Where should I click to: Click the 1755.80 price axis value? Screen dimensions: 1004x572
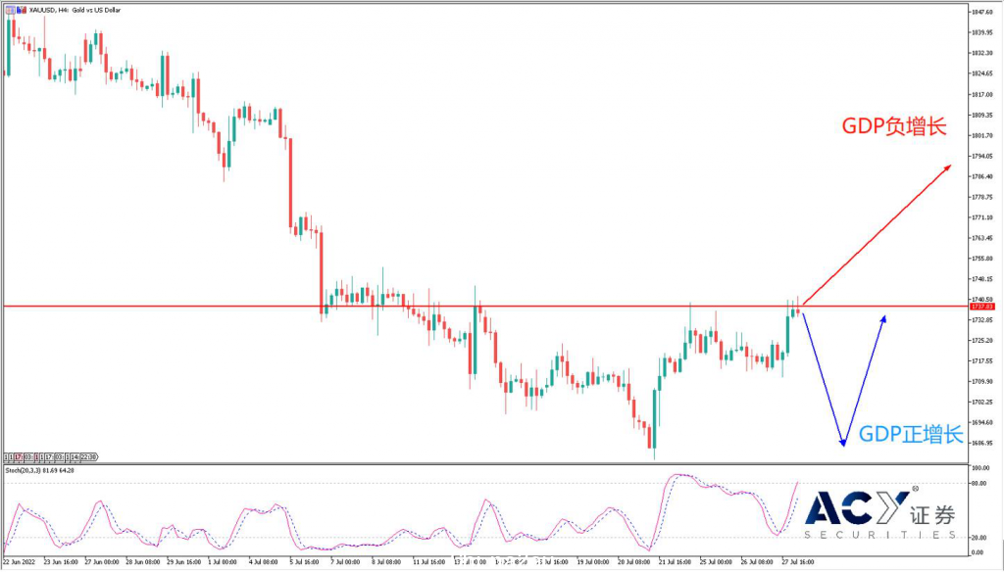[982, 259]
